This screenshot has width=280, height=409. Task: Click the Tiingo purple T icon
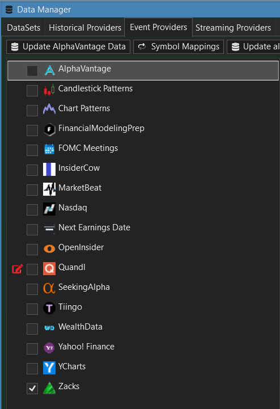coord(49,309)
